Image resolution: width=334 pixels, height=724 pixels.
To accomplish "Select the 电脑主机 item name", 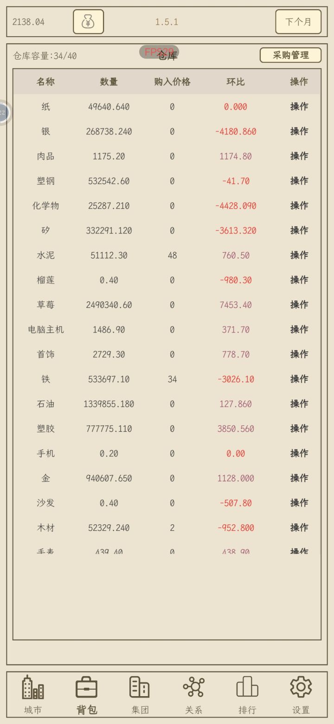I will coord(46,330).
